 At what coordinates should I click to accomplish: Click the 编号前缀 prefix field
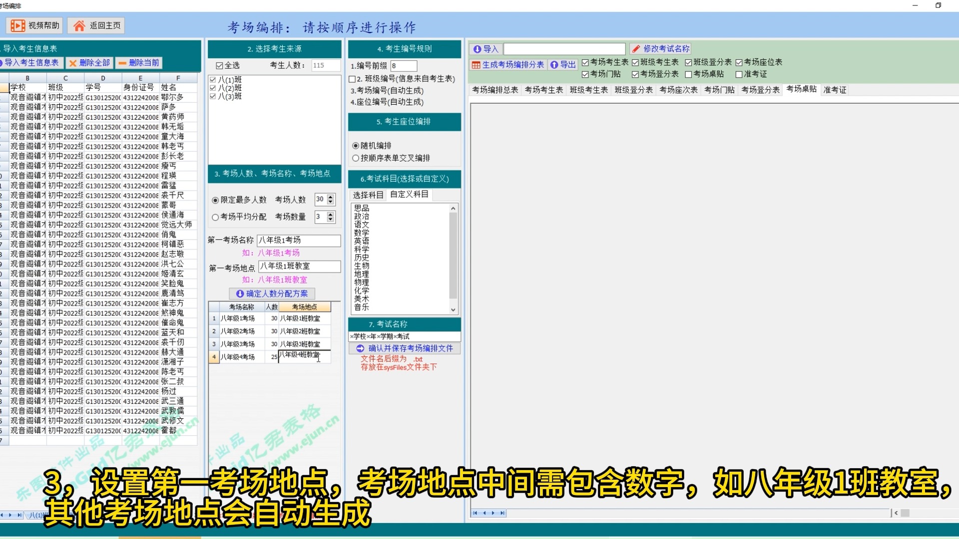[x=404, y=66]
